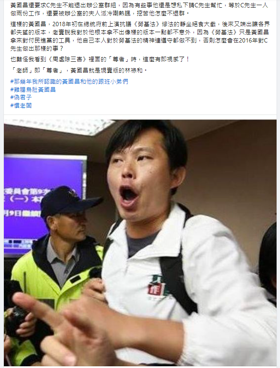
Task: Open the #慣老闆 hashtag link
Action: coord(21,106)
